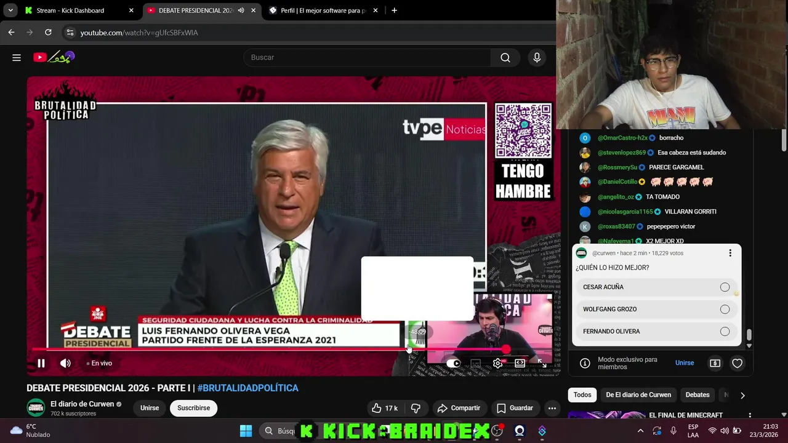Show hidden system tray icons

[x=640, y=431]
